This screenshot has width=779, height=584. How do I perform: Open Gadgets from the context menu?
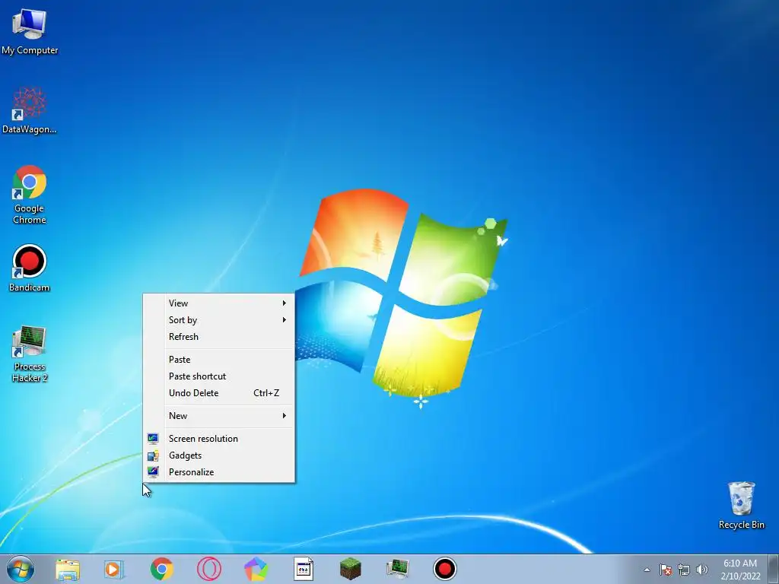(x=218, y=455)
